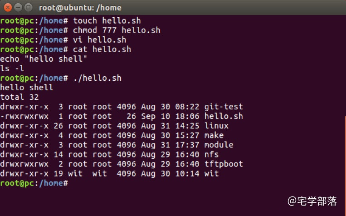Screen dimensions: 346x216
Task: Click the tftpboot directory name
Action: tap(224, 164)
